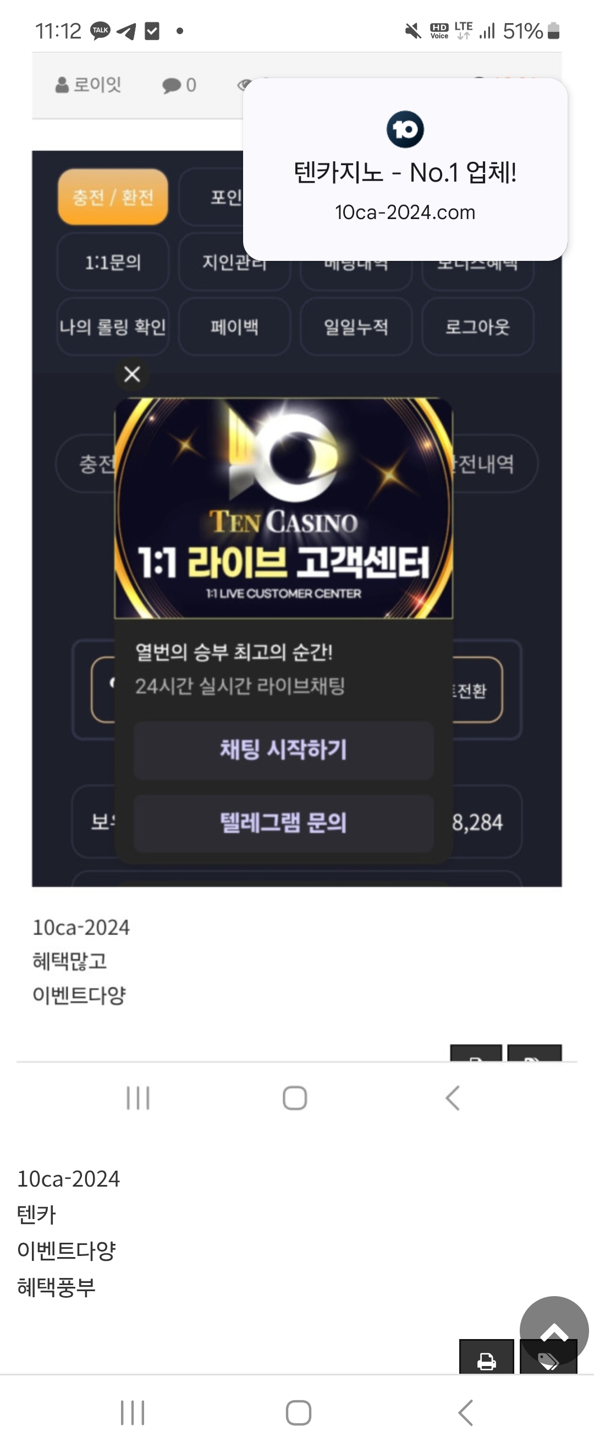Tap the recent apps navigation icon
The image size is (594, 1453).
point(133,1412)
